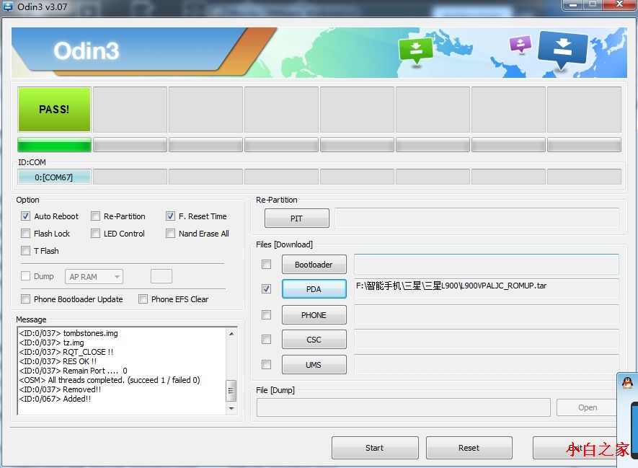Open the AP RAM dropdown

(94, 277)
